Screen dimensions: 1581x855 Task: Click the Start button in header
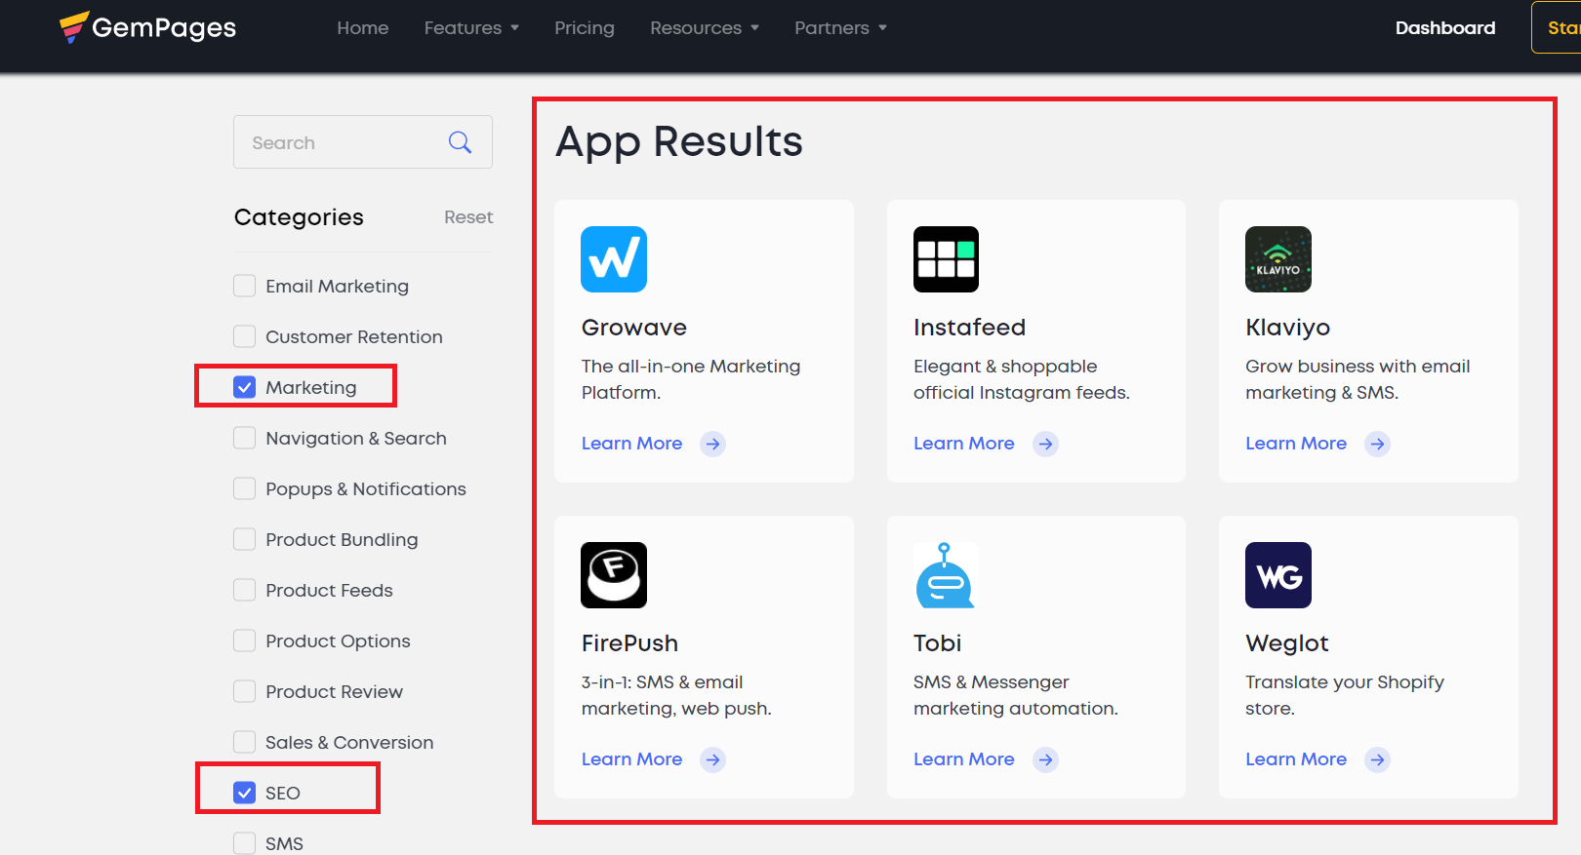(1558, 27)
